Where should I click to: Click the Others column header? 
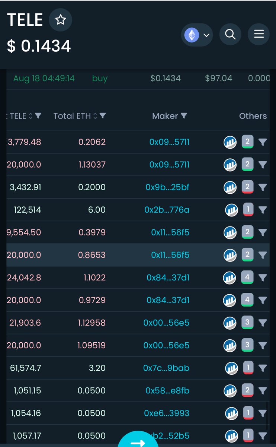pos(253,116)
